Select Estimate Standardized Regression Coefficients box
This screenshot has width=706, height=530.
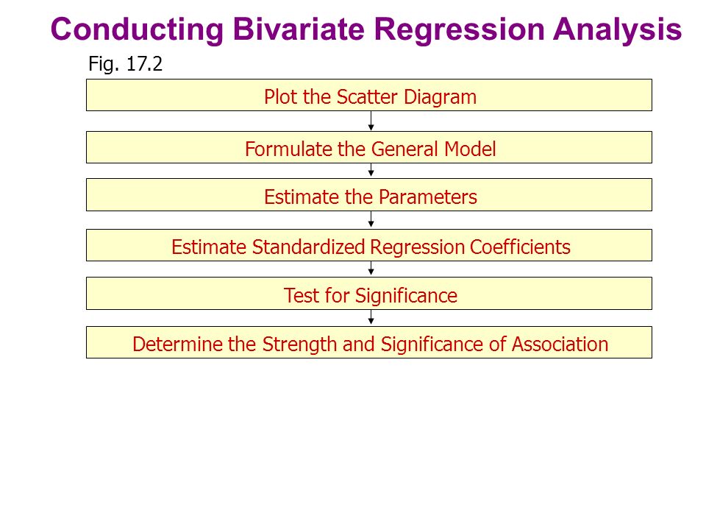(369, 246)
